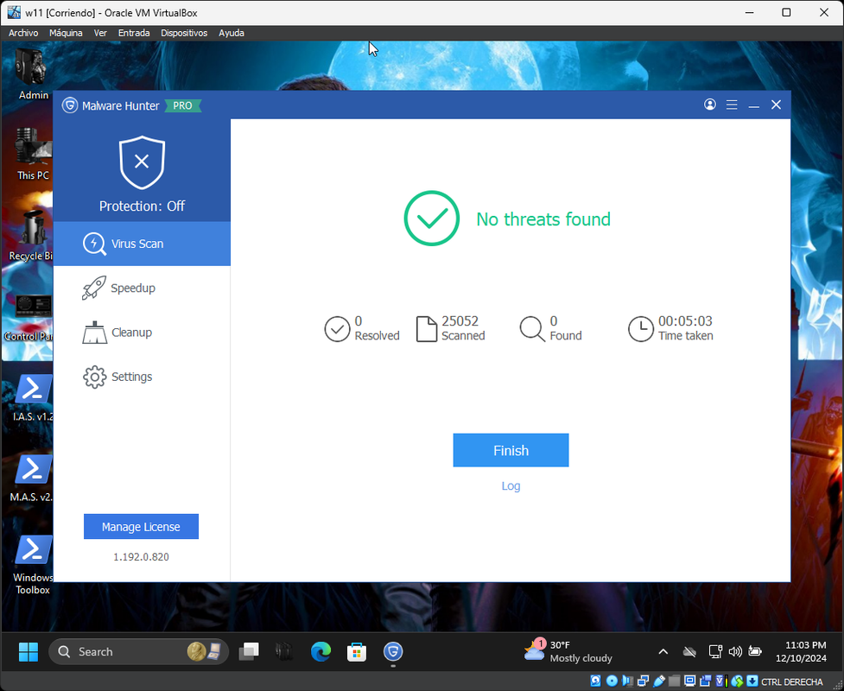Open the Cleanup section

tap(142, 332)
